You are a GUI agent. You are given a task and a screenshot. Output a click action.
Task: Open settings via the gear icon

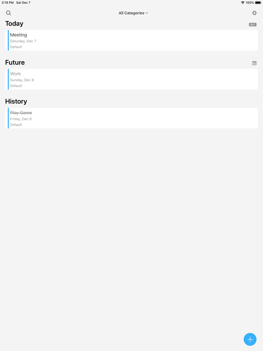(254, 13)
